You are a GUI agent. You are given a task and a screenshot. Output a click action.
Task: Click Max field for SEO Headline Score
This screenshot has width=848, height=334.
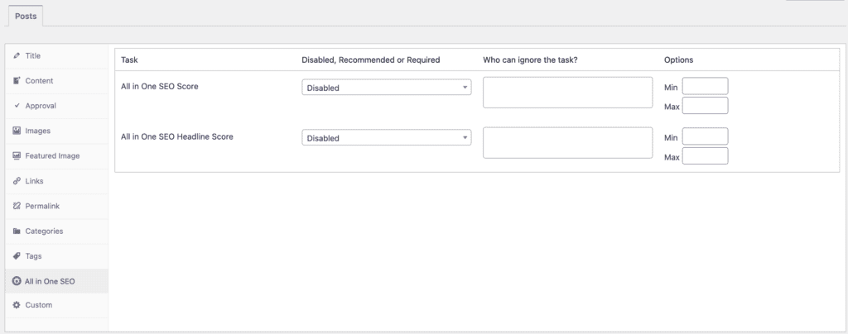(x=705, y=156)
